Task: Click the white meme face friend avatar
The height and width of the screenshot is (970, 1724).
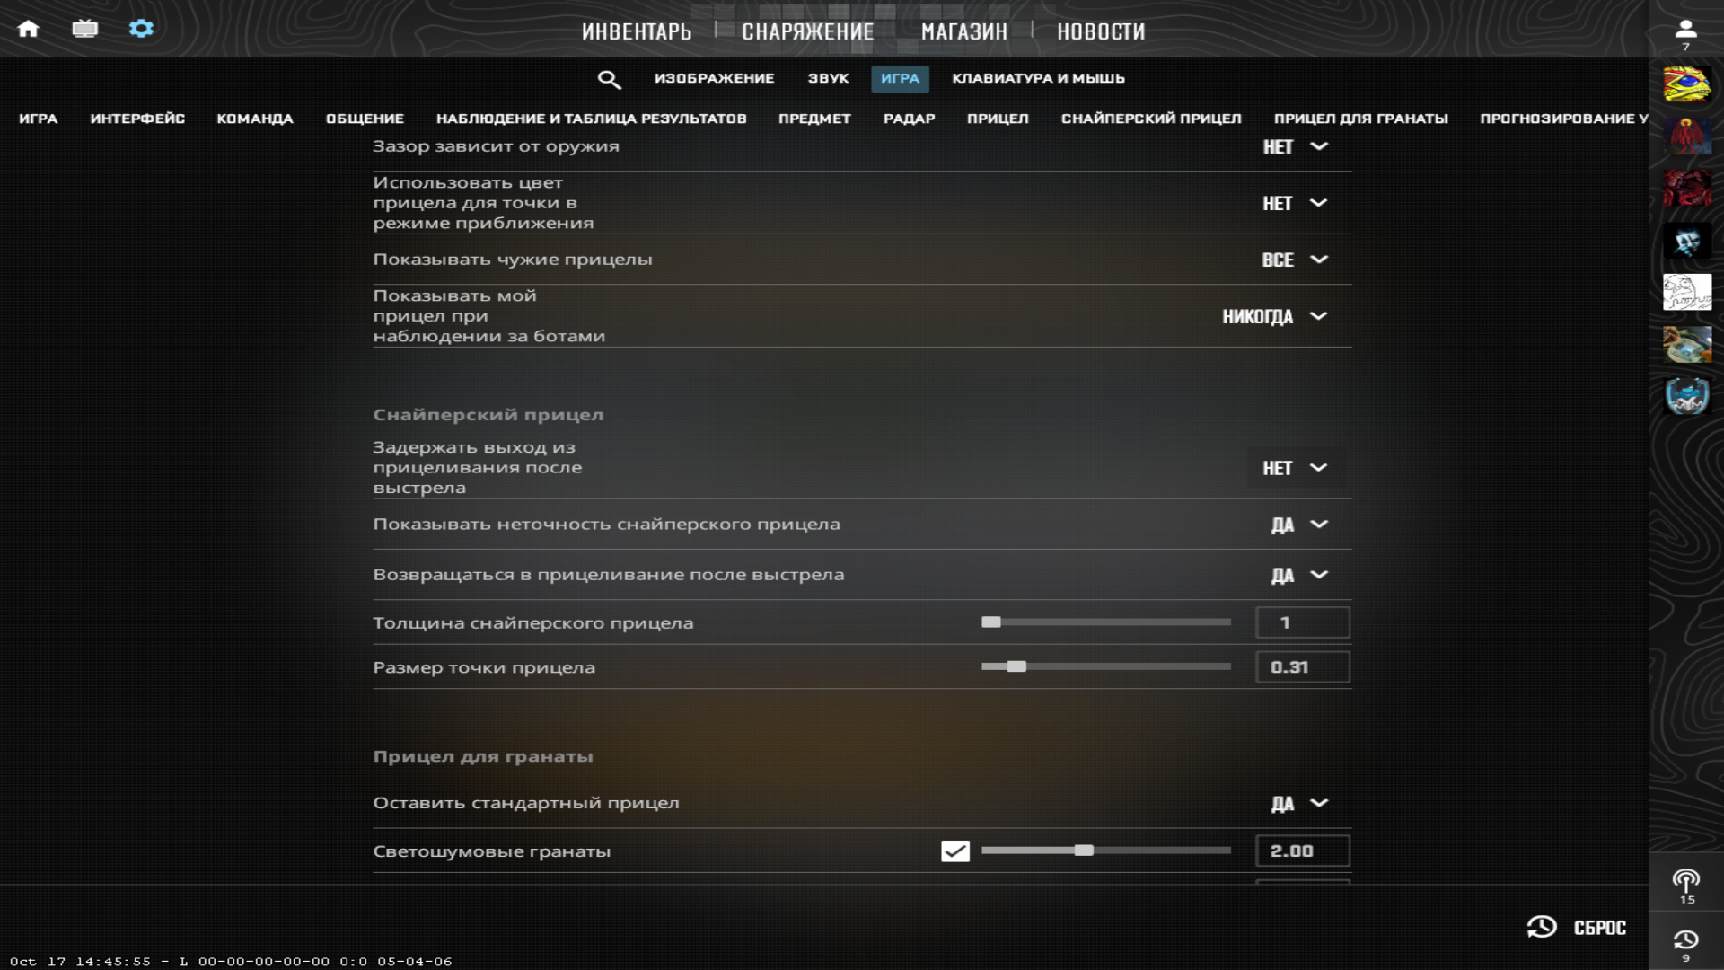Action: click(1686, 293)
